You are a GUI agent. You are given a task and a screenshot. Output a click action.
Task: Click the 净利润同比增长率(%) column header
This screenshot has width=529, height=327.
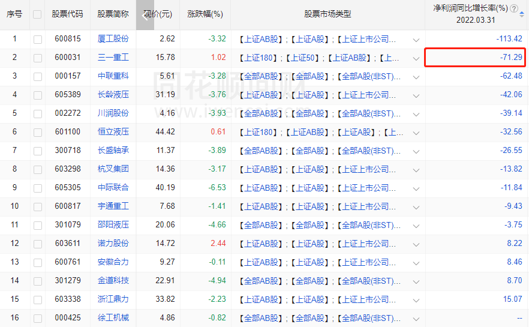pyautogui.click(x=470, y=8)
